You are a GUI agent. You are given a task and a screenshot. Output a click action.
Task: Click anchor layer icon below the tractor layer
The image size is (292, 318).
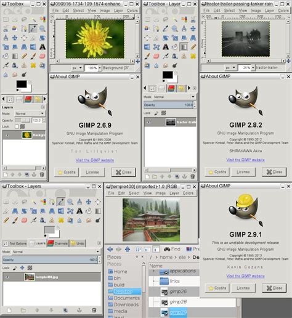184,176
